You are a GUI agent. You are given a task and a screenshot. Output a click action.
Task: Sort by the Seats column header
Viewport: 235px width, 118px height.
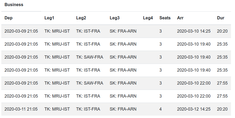click(x=165, y=18)
